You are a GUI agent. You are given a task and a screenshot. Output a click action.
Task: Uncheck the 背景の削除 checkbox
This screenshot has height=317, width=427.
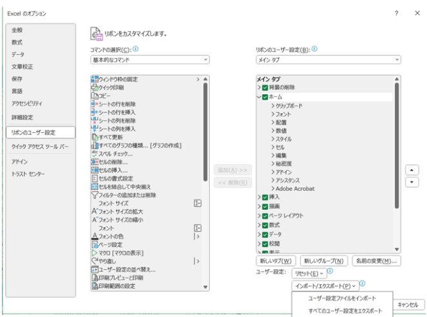click(x=265, y=87)
